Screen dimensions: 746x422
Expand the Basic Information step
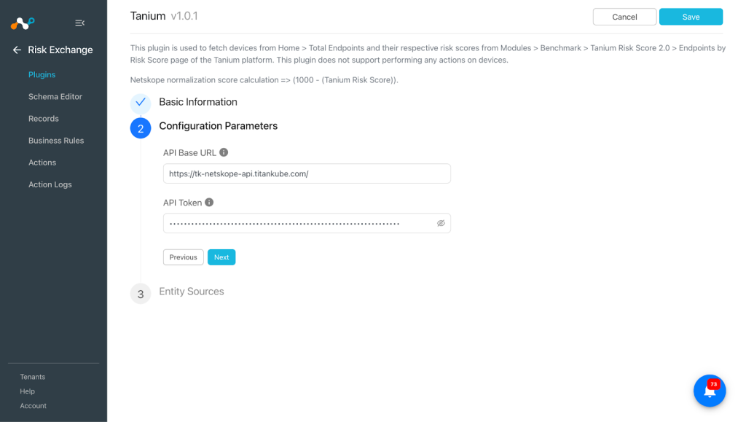[198, 102]
